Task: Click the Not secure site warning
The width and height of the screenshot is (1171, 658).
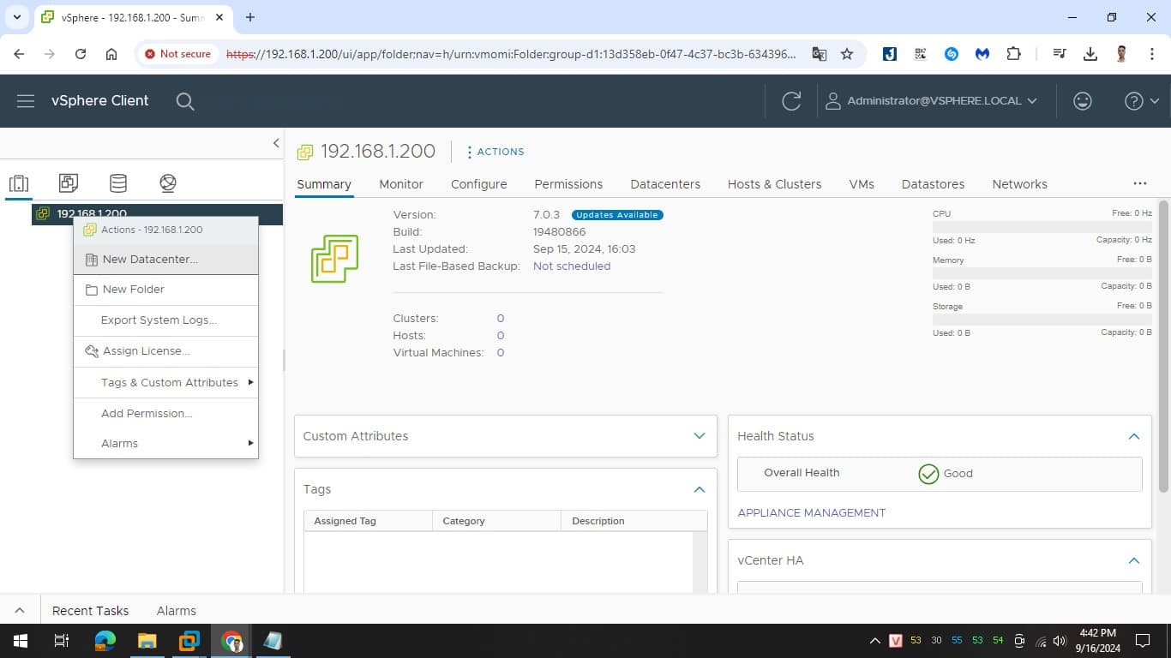Action: [177, 54]
